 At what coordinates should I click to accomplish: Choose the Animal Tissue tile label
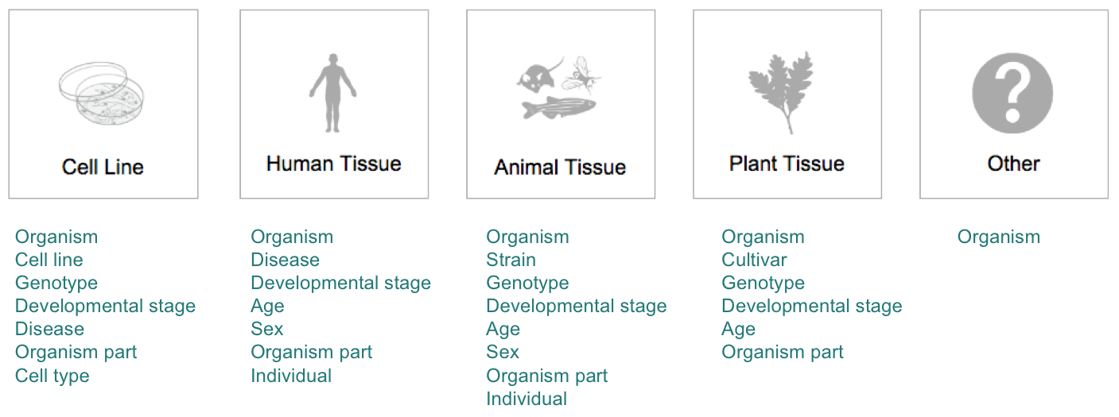pyautogui.click(x=560, y=167)
